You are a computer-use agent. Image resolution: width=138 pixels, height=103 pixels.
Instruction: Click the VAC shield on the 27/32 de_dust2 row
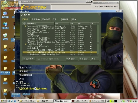pos(26,44)
